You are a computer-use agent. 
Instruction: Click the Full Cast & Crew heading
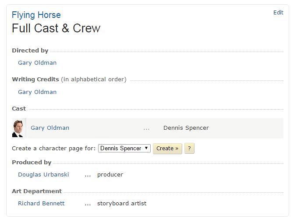(x=56, y=28)
